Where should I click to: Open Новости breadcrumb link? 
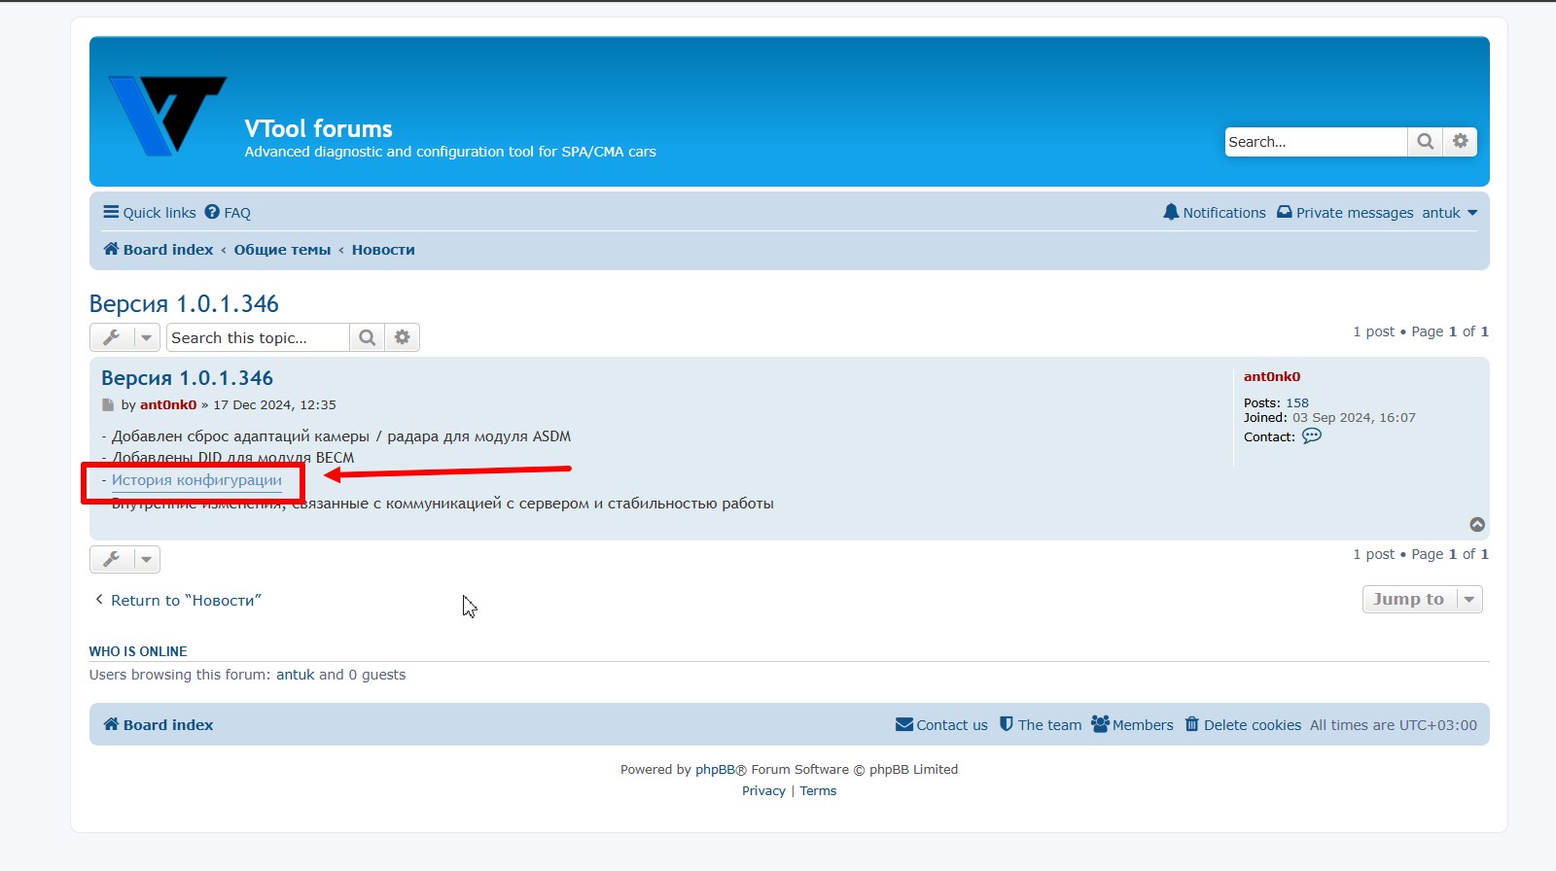pyautogui.click(x=383, y=250)
